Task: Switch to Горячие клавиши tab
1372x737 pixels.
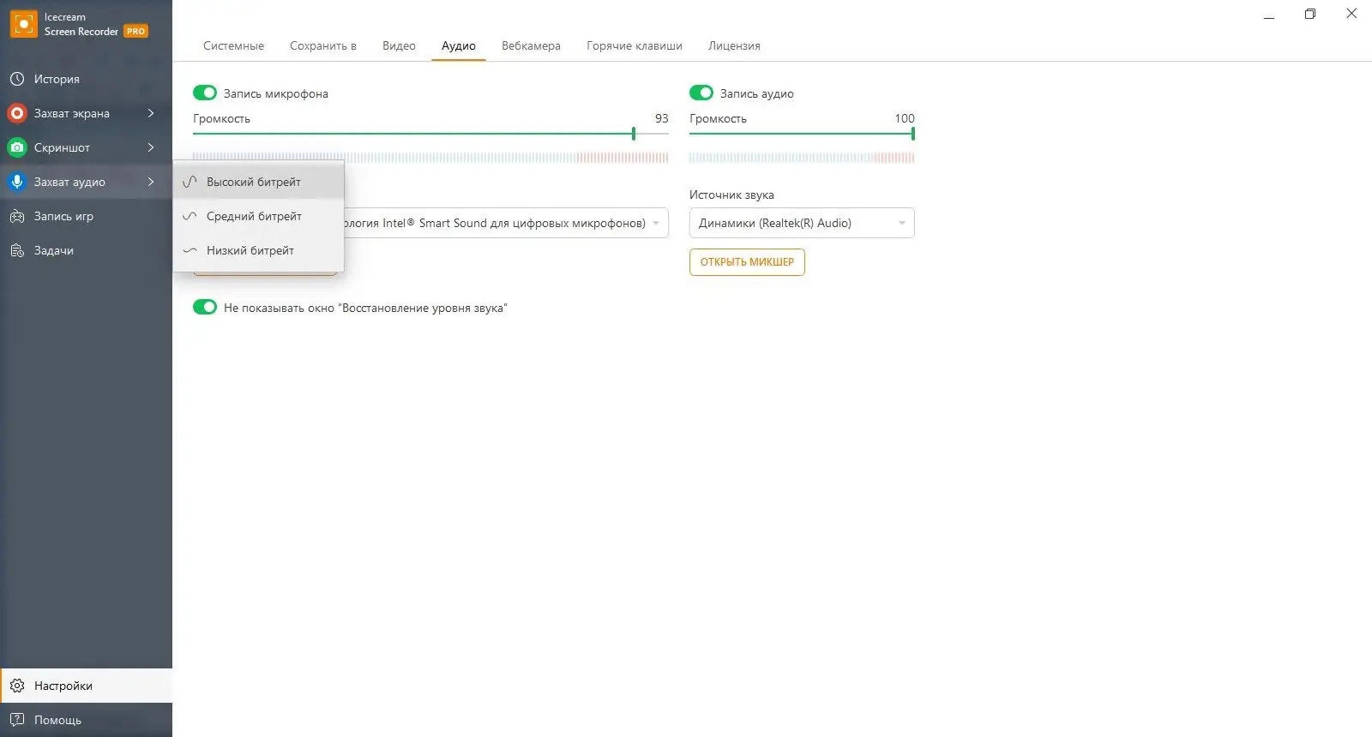Action: coord(635,45)
